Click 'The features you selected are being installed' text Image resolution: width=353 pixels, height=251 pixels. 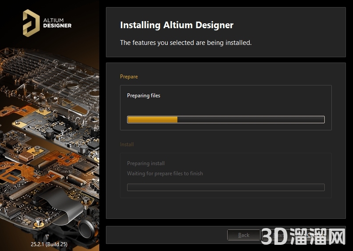[186, 42]
